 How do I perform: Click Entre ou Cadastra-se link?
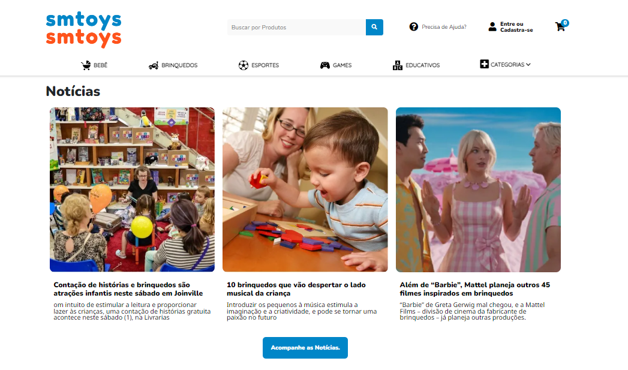click(x=516, y=27)
